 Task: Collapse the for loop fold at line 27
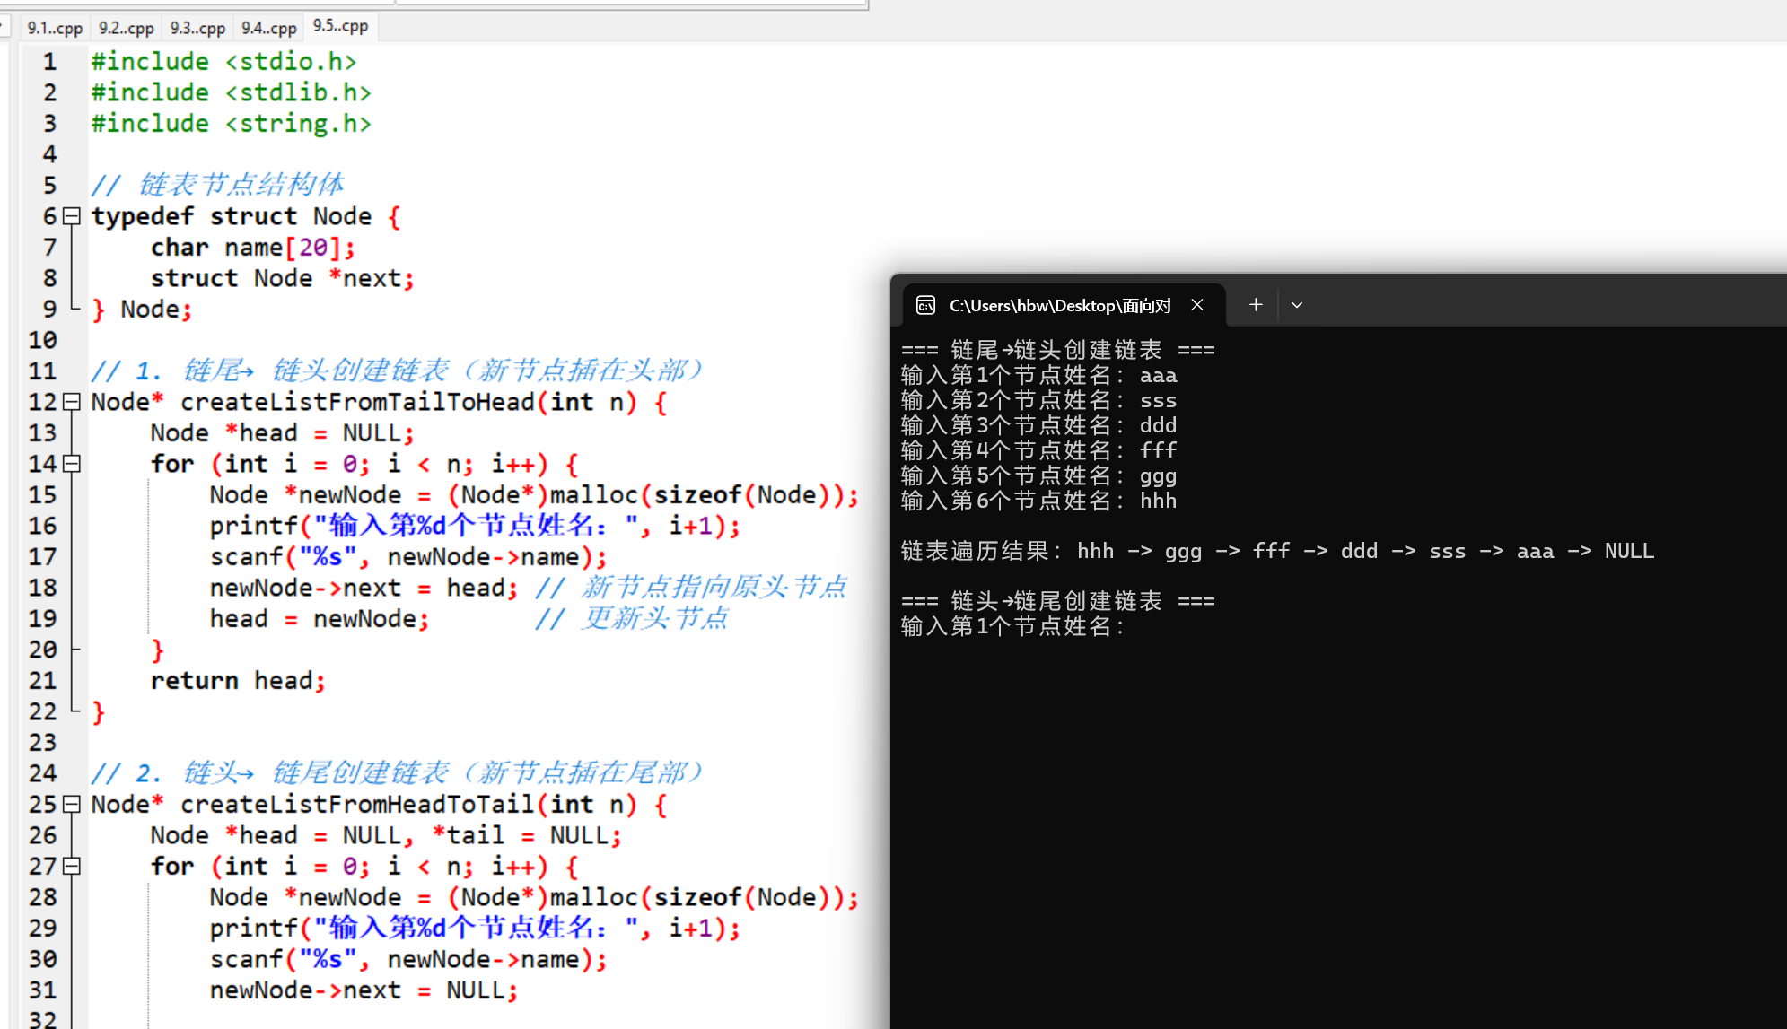pos(73,866)
